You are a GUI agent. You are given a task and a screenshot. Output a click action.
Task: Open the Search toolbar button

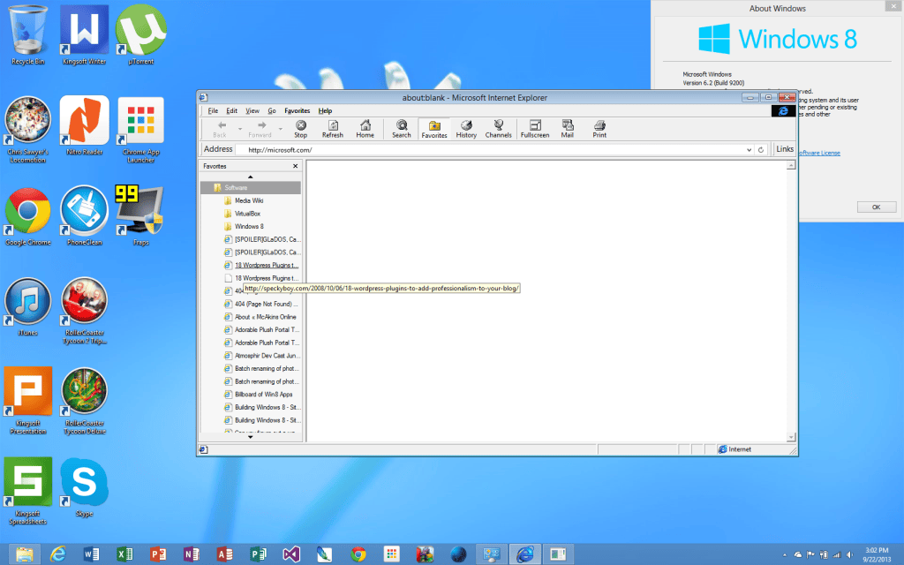click(402, 129)
